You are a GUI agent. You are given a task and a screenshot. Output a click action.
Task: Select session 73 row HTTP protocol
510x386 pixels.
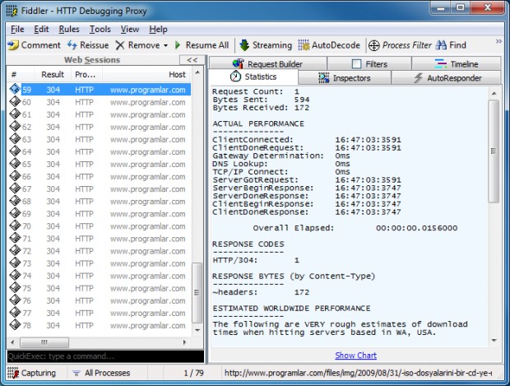point(84,263)
